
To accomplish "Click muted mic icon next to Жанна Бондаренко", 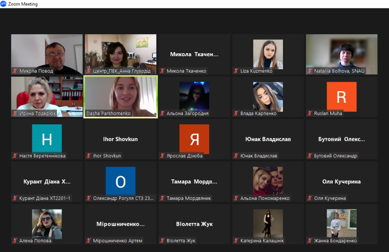I will [x=310, y=241].
